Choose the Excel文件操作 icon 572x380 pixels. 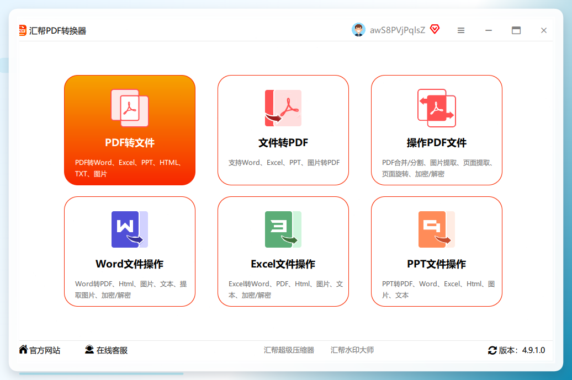point(283,229)
